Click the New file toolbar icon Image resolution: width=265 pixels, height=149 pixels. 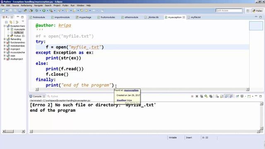[3, 11]
